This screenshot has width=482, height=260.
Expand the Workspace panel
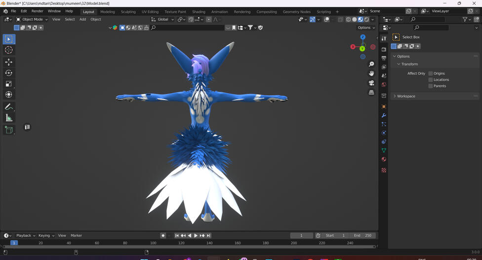(406, 97)
